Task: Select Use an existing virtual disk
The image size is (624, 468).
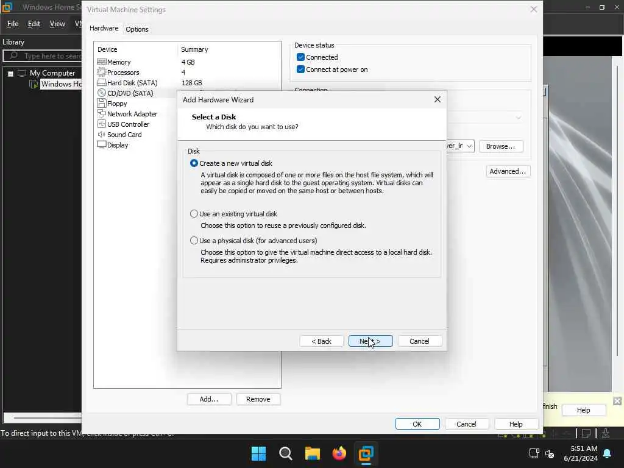Action: (x=194, y=214)
